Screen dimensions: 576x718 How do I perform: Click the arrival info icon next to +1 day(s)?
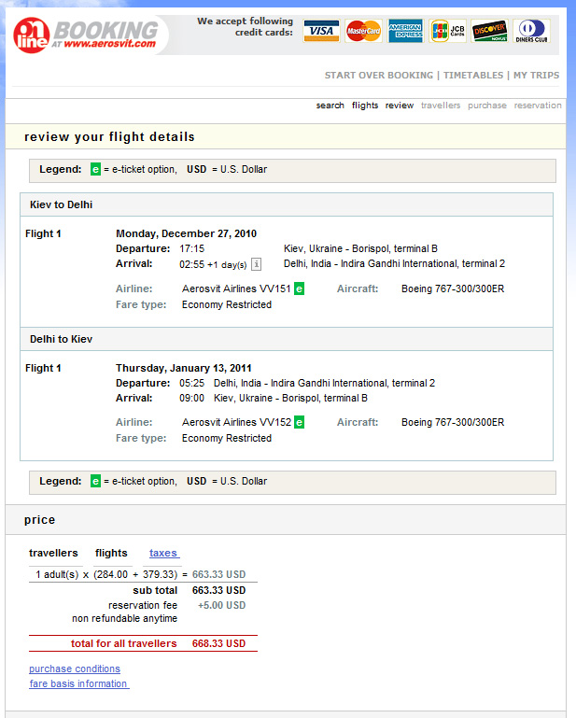[256, 264]
